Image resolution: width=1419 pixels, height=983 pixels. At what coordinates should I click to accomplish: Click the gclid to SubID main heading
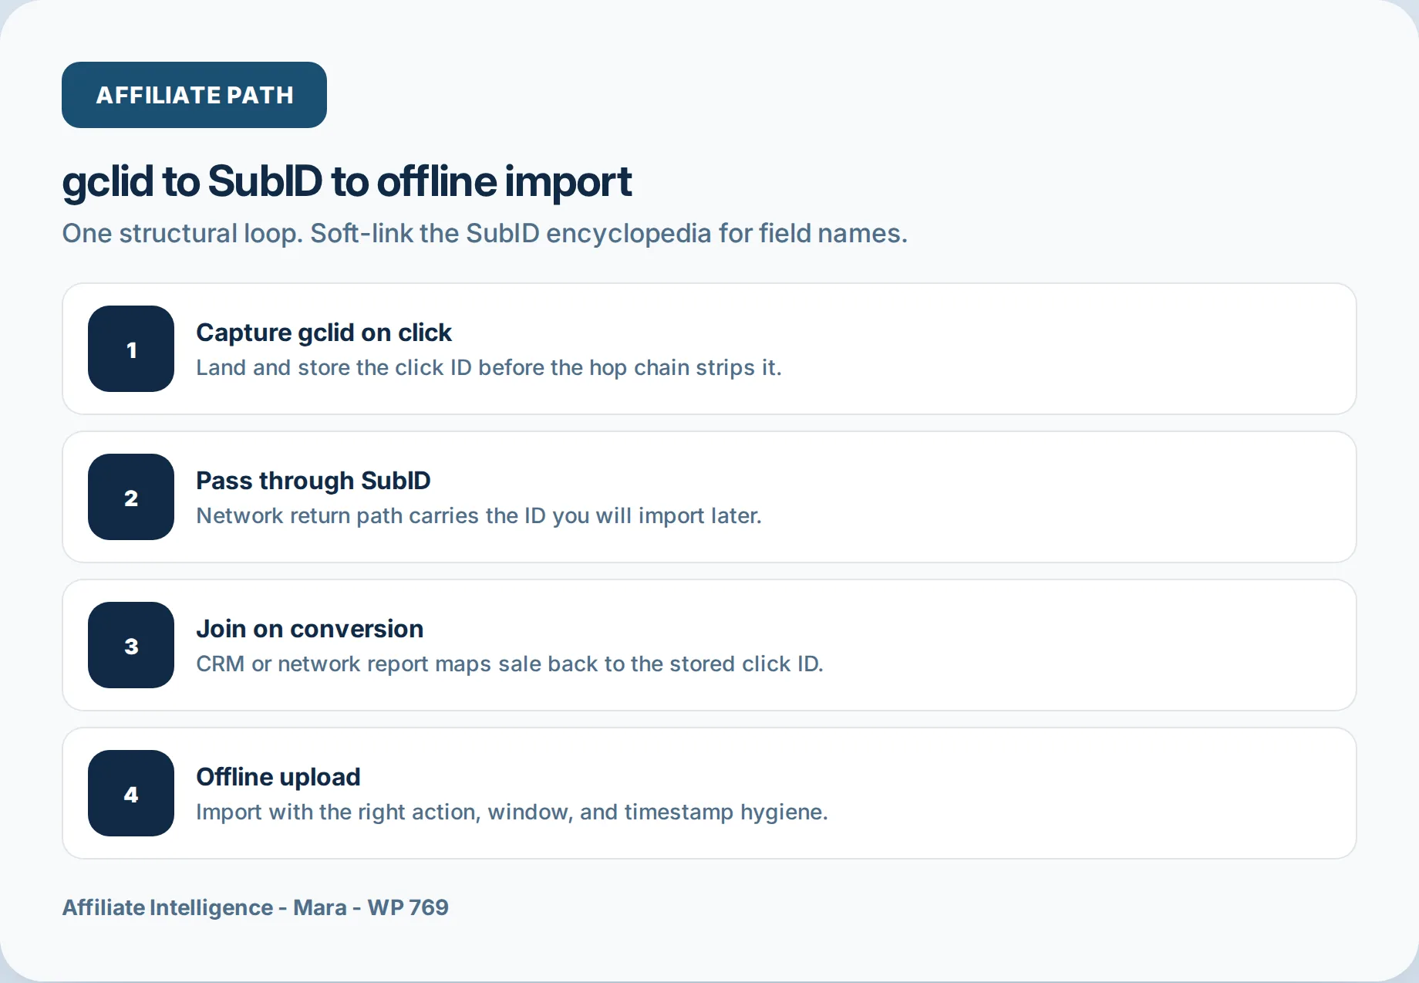point(347,182)
